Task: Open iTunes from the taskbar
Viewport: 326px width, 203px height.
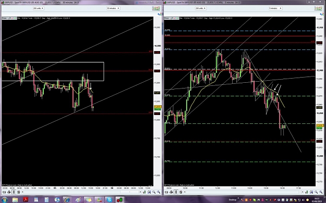Action: pos(57,200)
